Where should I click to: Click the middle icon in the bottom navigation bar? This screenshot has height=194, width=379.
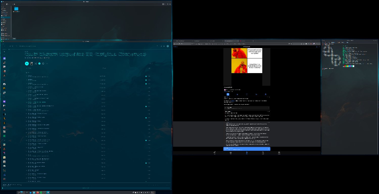(x=247, y=153)
